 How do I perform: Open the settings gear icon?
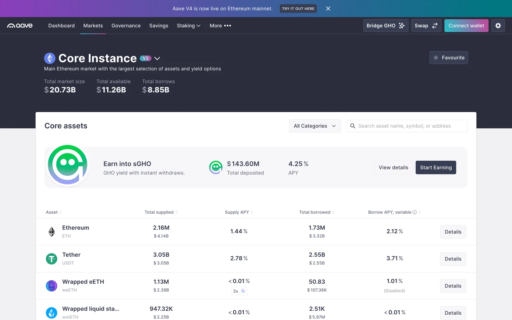[x=498, y=26]
